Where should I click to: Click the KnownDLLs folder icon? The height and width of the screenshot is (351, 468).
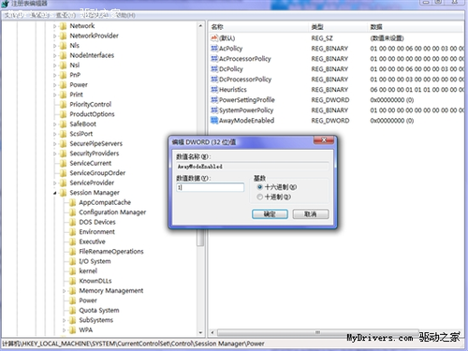click(x=72, y=281)
